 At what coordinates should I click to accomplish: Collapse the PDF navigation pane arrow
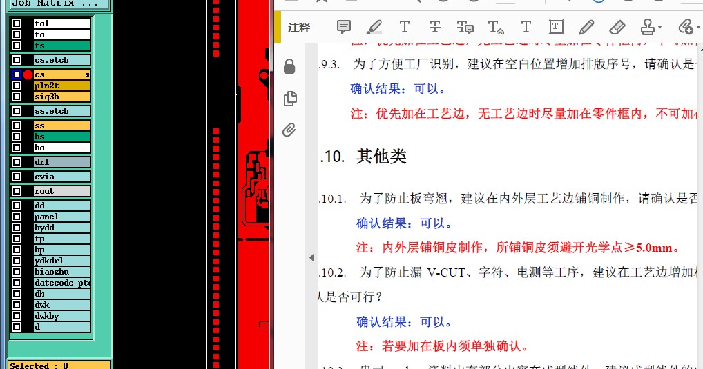[x=311, y=257]
